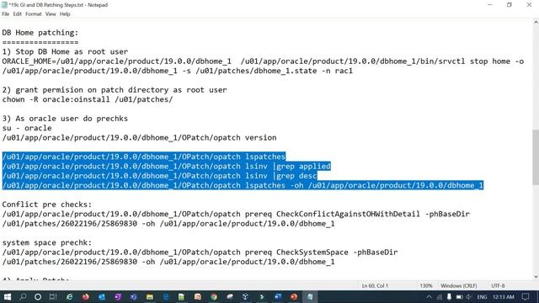Click 'DB Home patching:' heading line
This screenshot has height=303, width=539.
[40, 33]
